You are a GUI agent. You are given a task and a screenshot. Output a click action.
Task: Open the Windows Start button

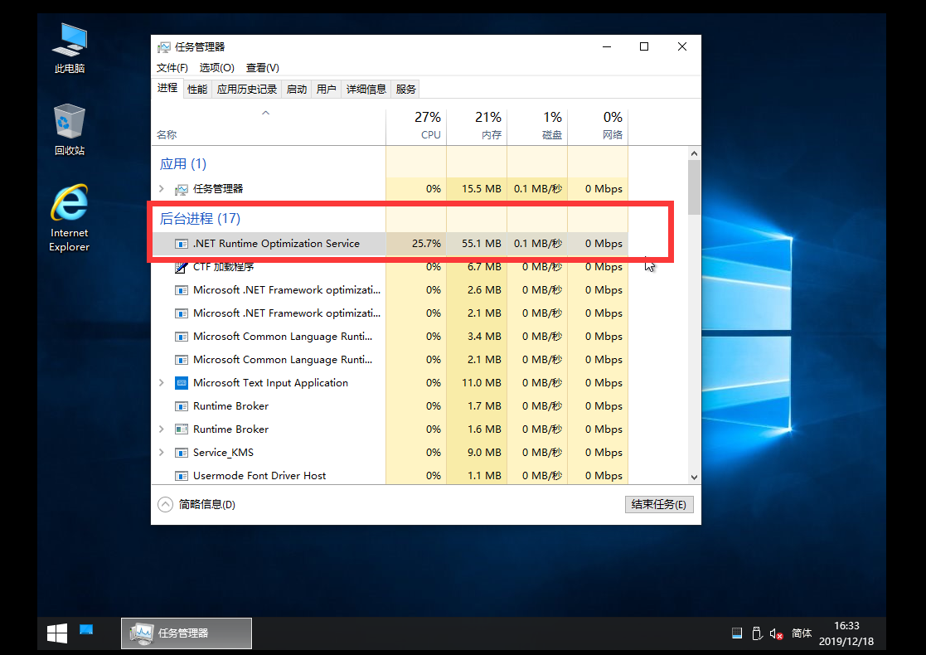[57, 633]
